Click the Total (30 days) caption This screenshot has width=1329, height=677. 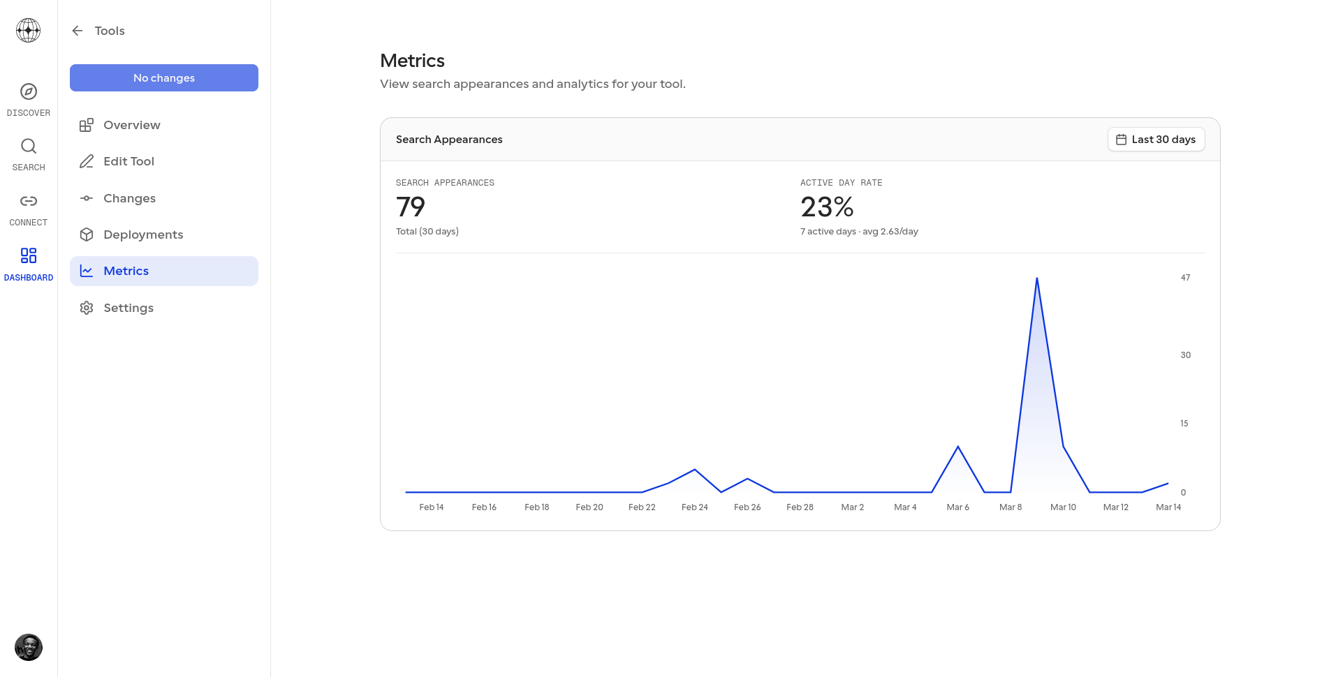[427, 232]
